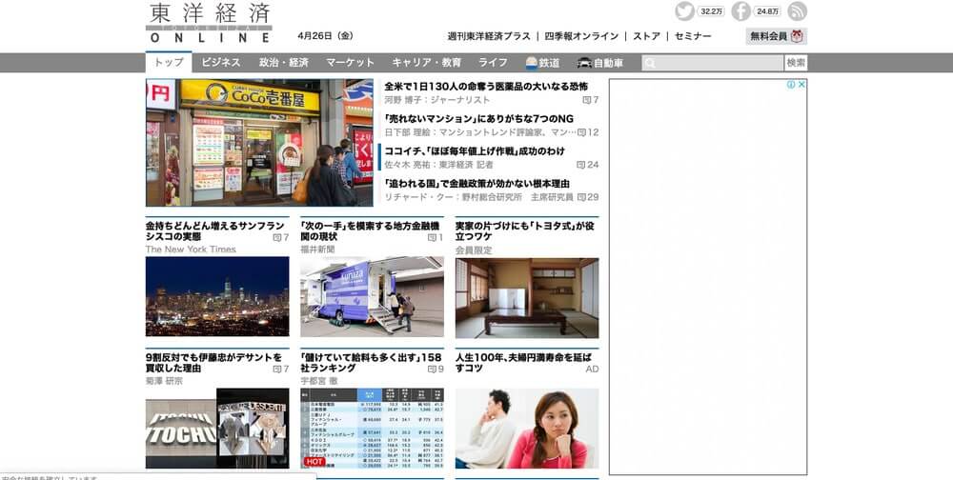Open the ITOCHU Descente image thumbnail

(217, 429)
